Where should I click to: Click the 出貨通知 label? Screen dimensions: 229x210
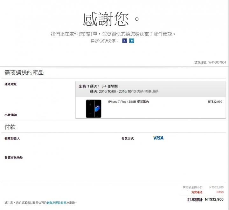pyautogui.click(x=10, y=115)
